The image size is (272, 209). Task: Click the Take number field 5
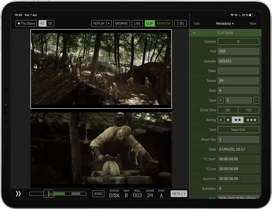pos(238,100)
